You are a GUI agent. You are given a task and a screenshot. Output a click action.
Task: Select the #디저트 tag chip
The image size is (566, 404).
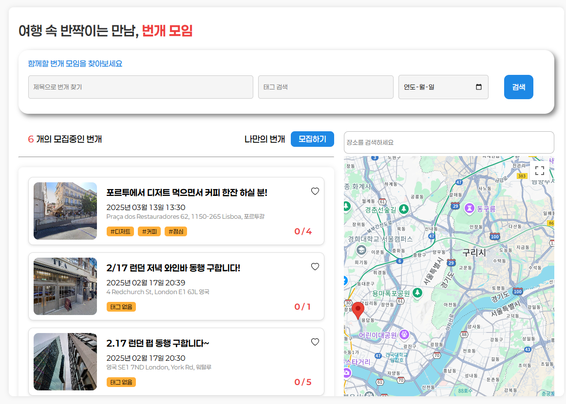coord(120,231)
